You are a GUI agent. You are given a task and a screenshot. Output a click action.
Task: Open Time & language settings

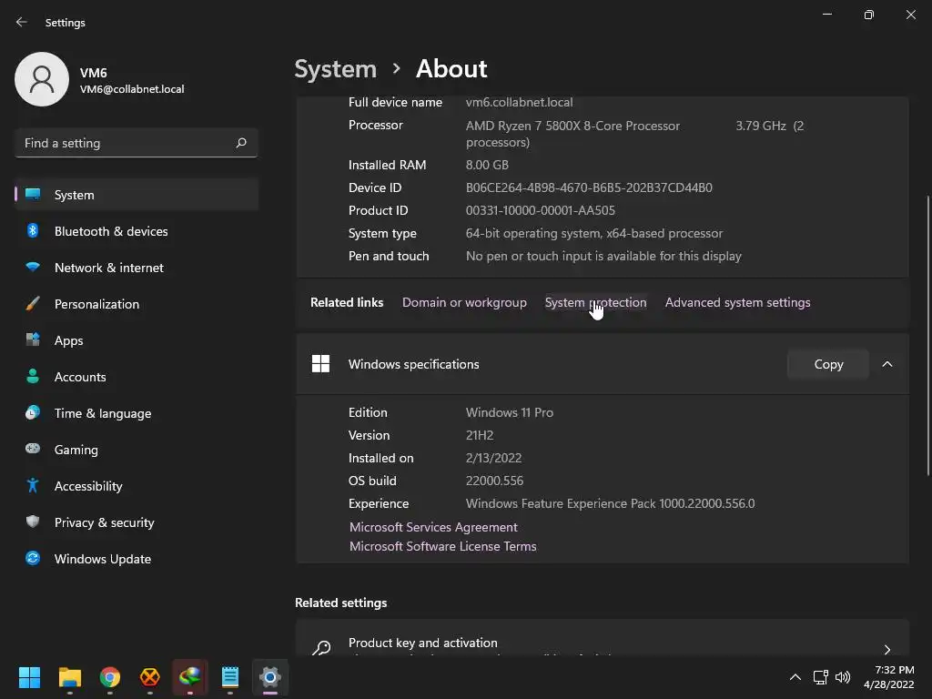[x=137, y=413]
